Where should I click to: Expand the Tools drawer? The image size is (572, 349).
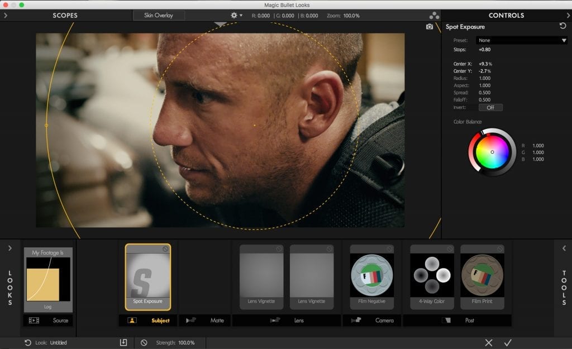(x=564, y=248)
